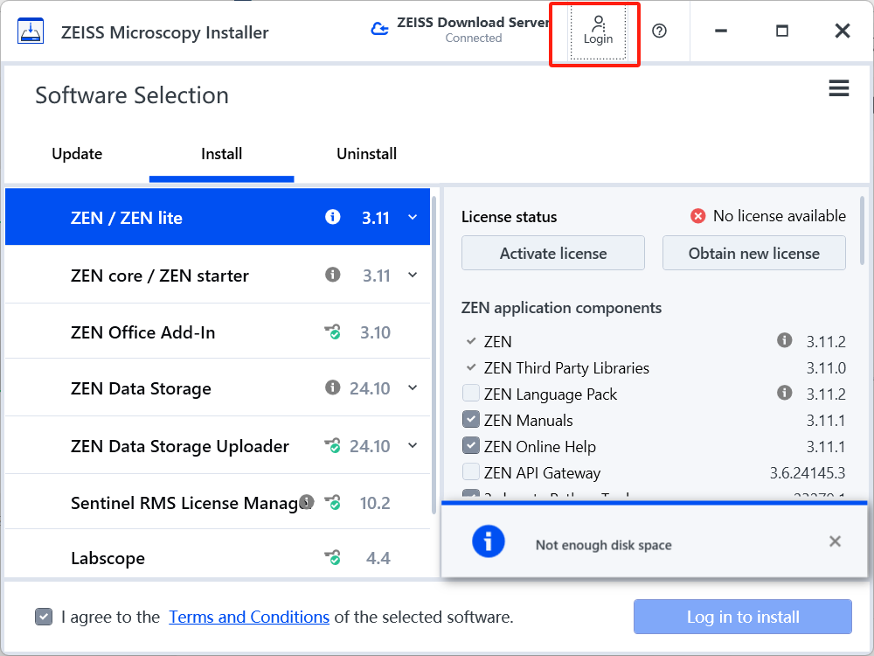Show info for ZEN / ZEN lite
Viewport: 874px width, 656px height.
[x=333, y=216]
